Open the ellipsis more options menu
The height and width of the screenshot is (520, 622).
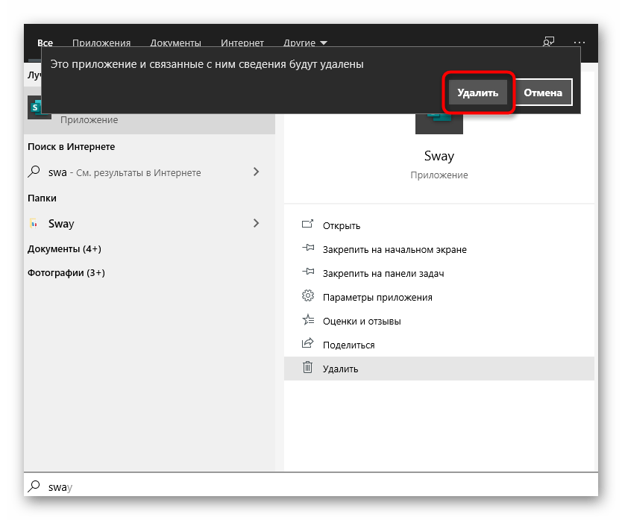pos(581,43)
